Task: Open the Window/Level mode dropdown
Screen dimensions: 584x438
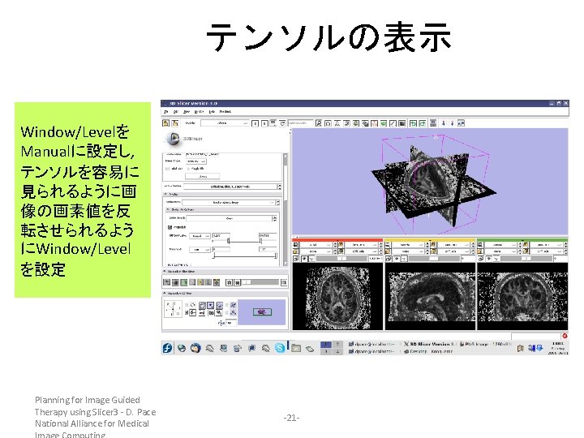Action: click(x=200, y=236)
